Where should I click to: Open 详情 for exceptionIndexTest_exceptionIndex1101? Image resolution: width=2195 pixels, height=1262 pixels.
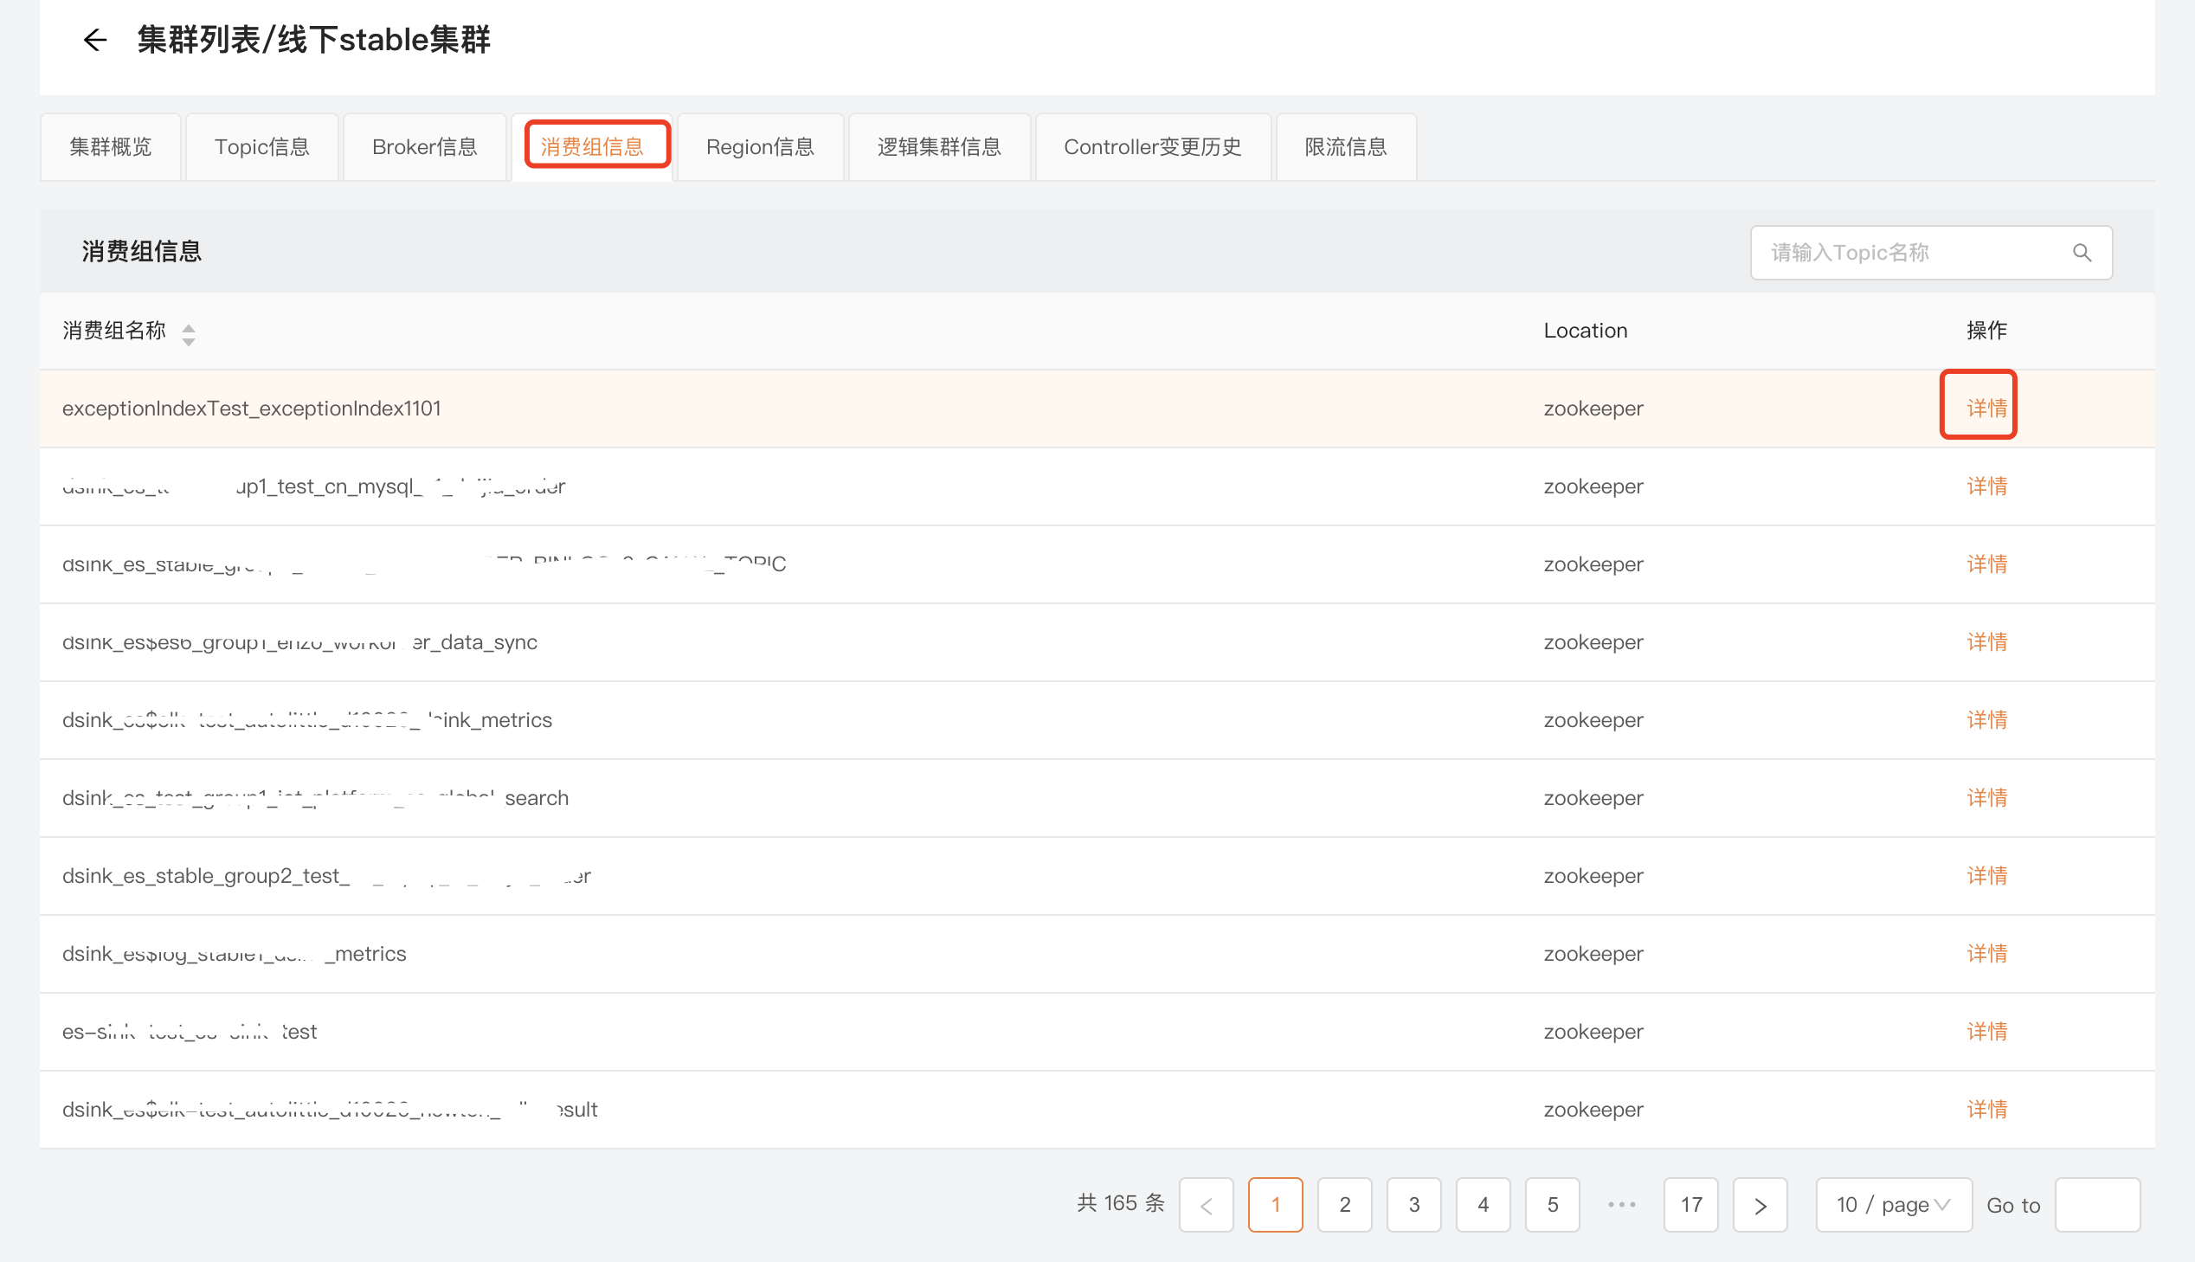(1987, 408)
